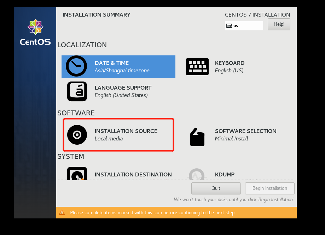
Task: Click keyboard icon in us layout box
Action: (x=229, y=26)
